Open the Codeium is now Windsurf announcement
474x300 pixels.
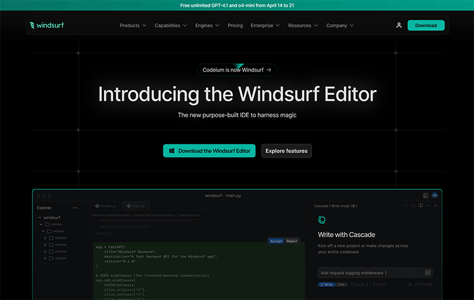pyautogui.click(x=236, y=70)
